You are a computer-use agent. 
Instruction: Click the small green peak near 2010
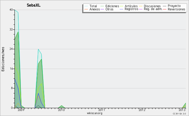[61, 106]
